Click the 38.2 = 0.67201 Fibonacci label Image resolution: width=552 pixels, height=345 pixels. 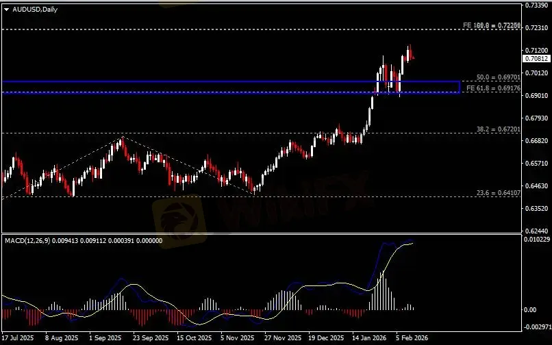498,129
